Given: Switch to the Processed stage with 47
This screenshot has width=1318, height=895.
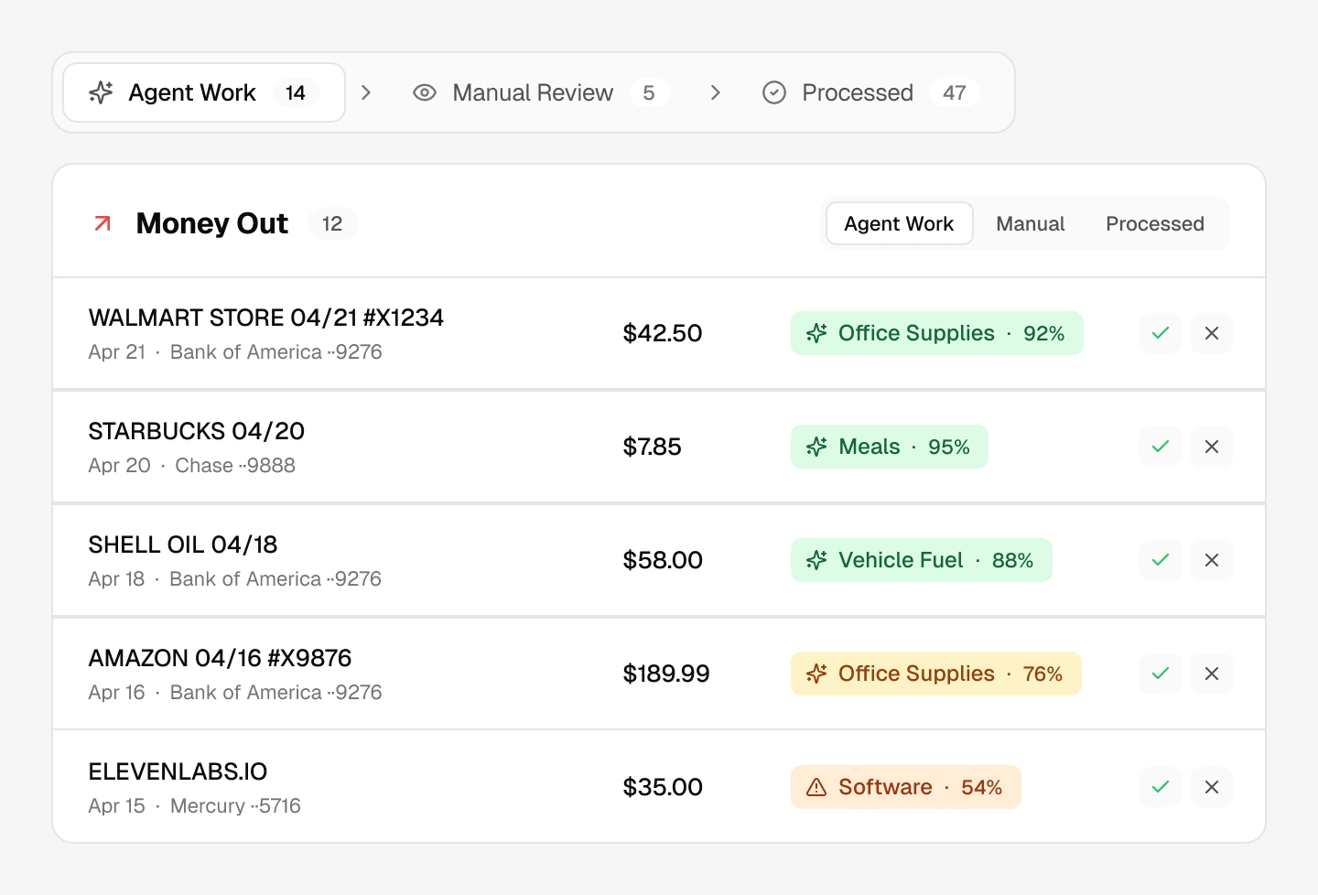Looking at the screenshot, I should click(870, 92).
